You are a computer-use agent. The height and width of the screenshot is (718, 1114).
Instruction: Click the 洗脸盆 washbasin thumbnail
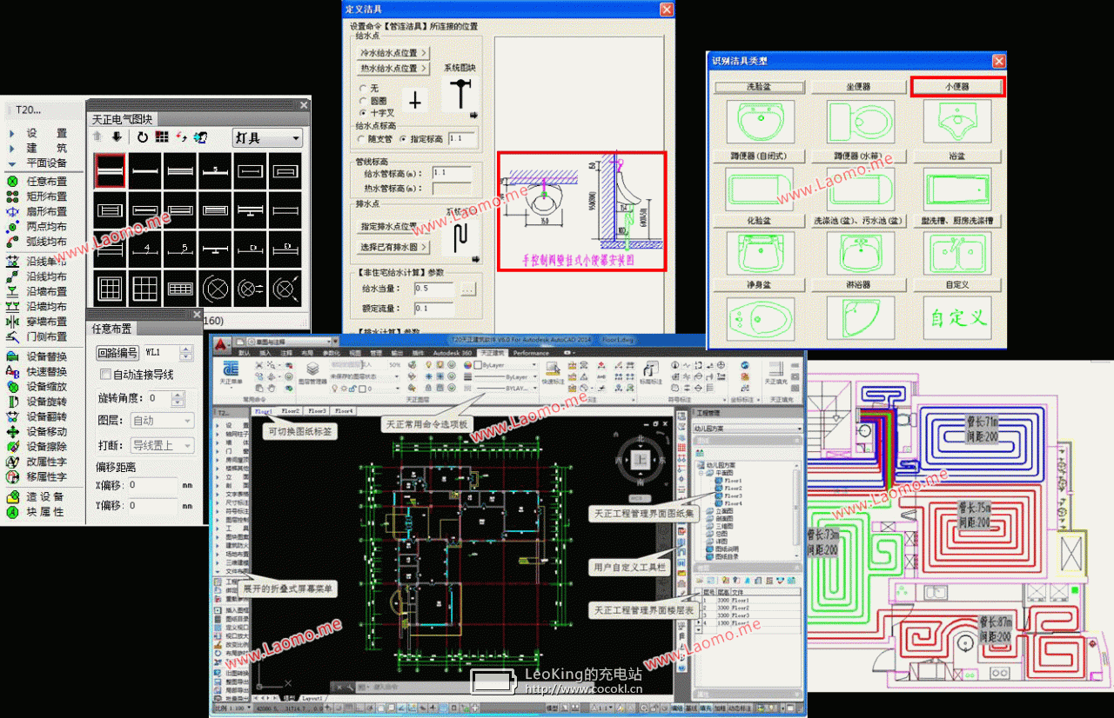pyautogui.click(x=760, y=123)
